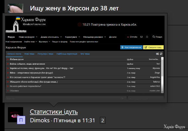Click the yellow Створити тему button

tap(153, 47)
